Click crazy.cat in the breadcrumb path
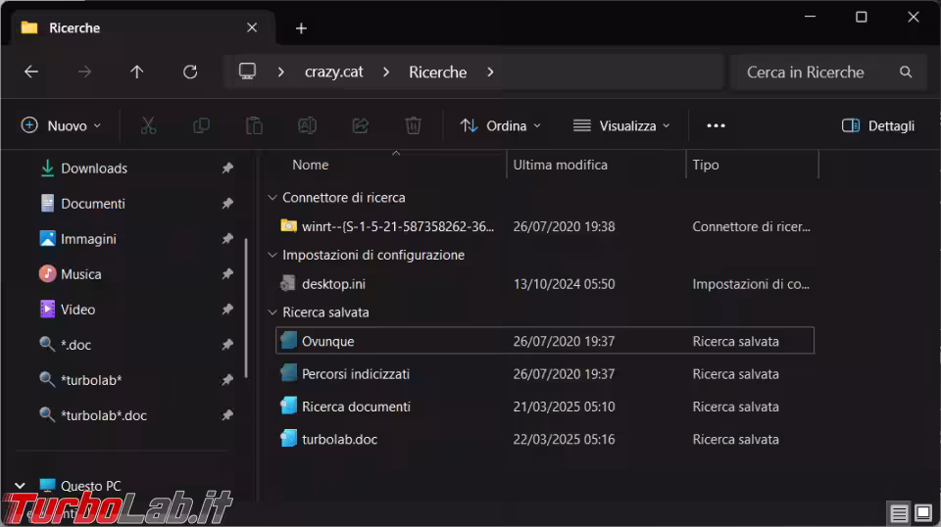Viewport: 941px width, 527px height. (x=333, y=72)
